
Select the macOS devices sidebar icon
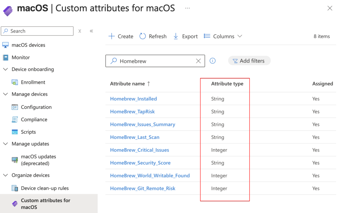tap(6, 45)
